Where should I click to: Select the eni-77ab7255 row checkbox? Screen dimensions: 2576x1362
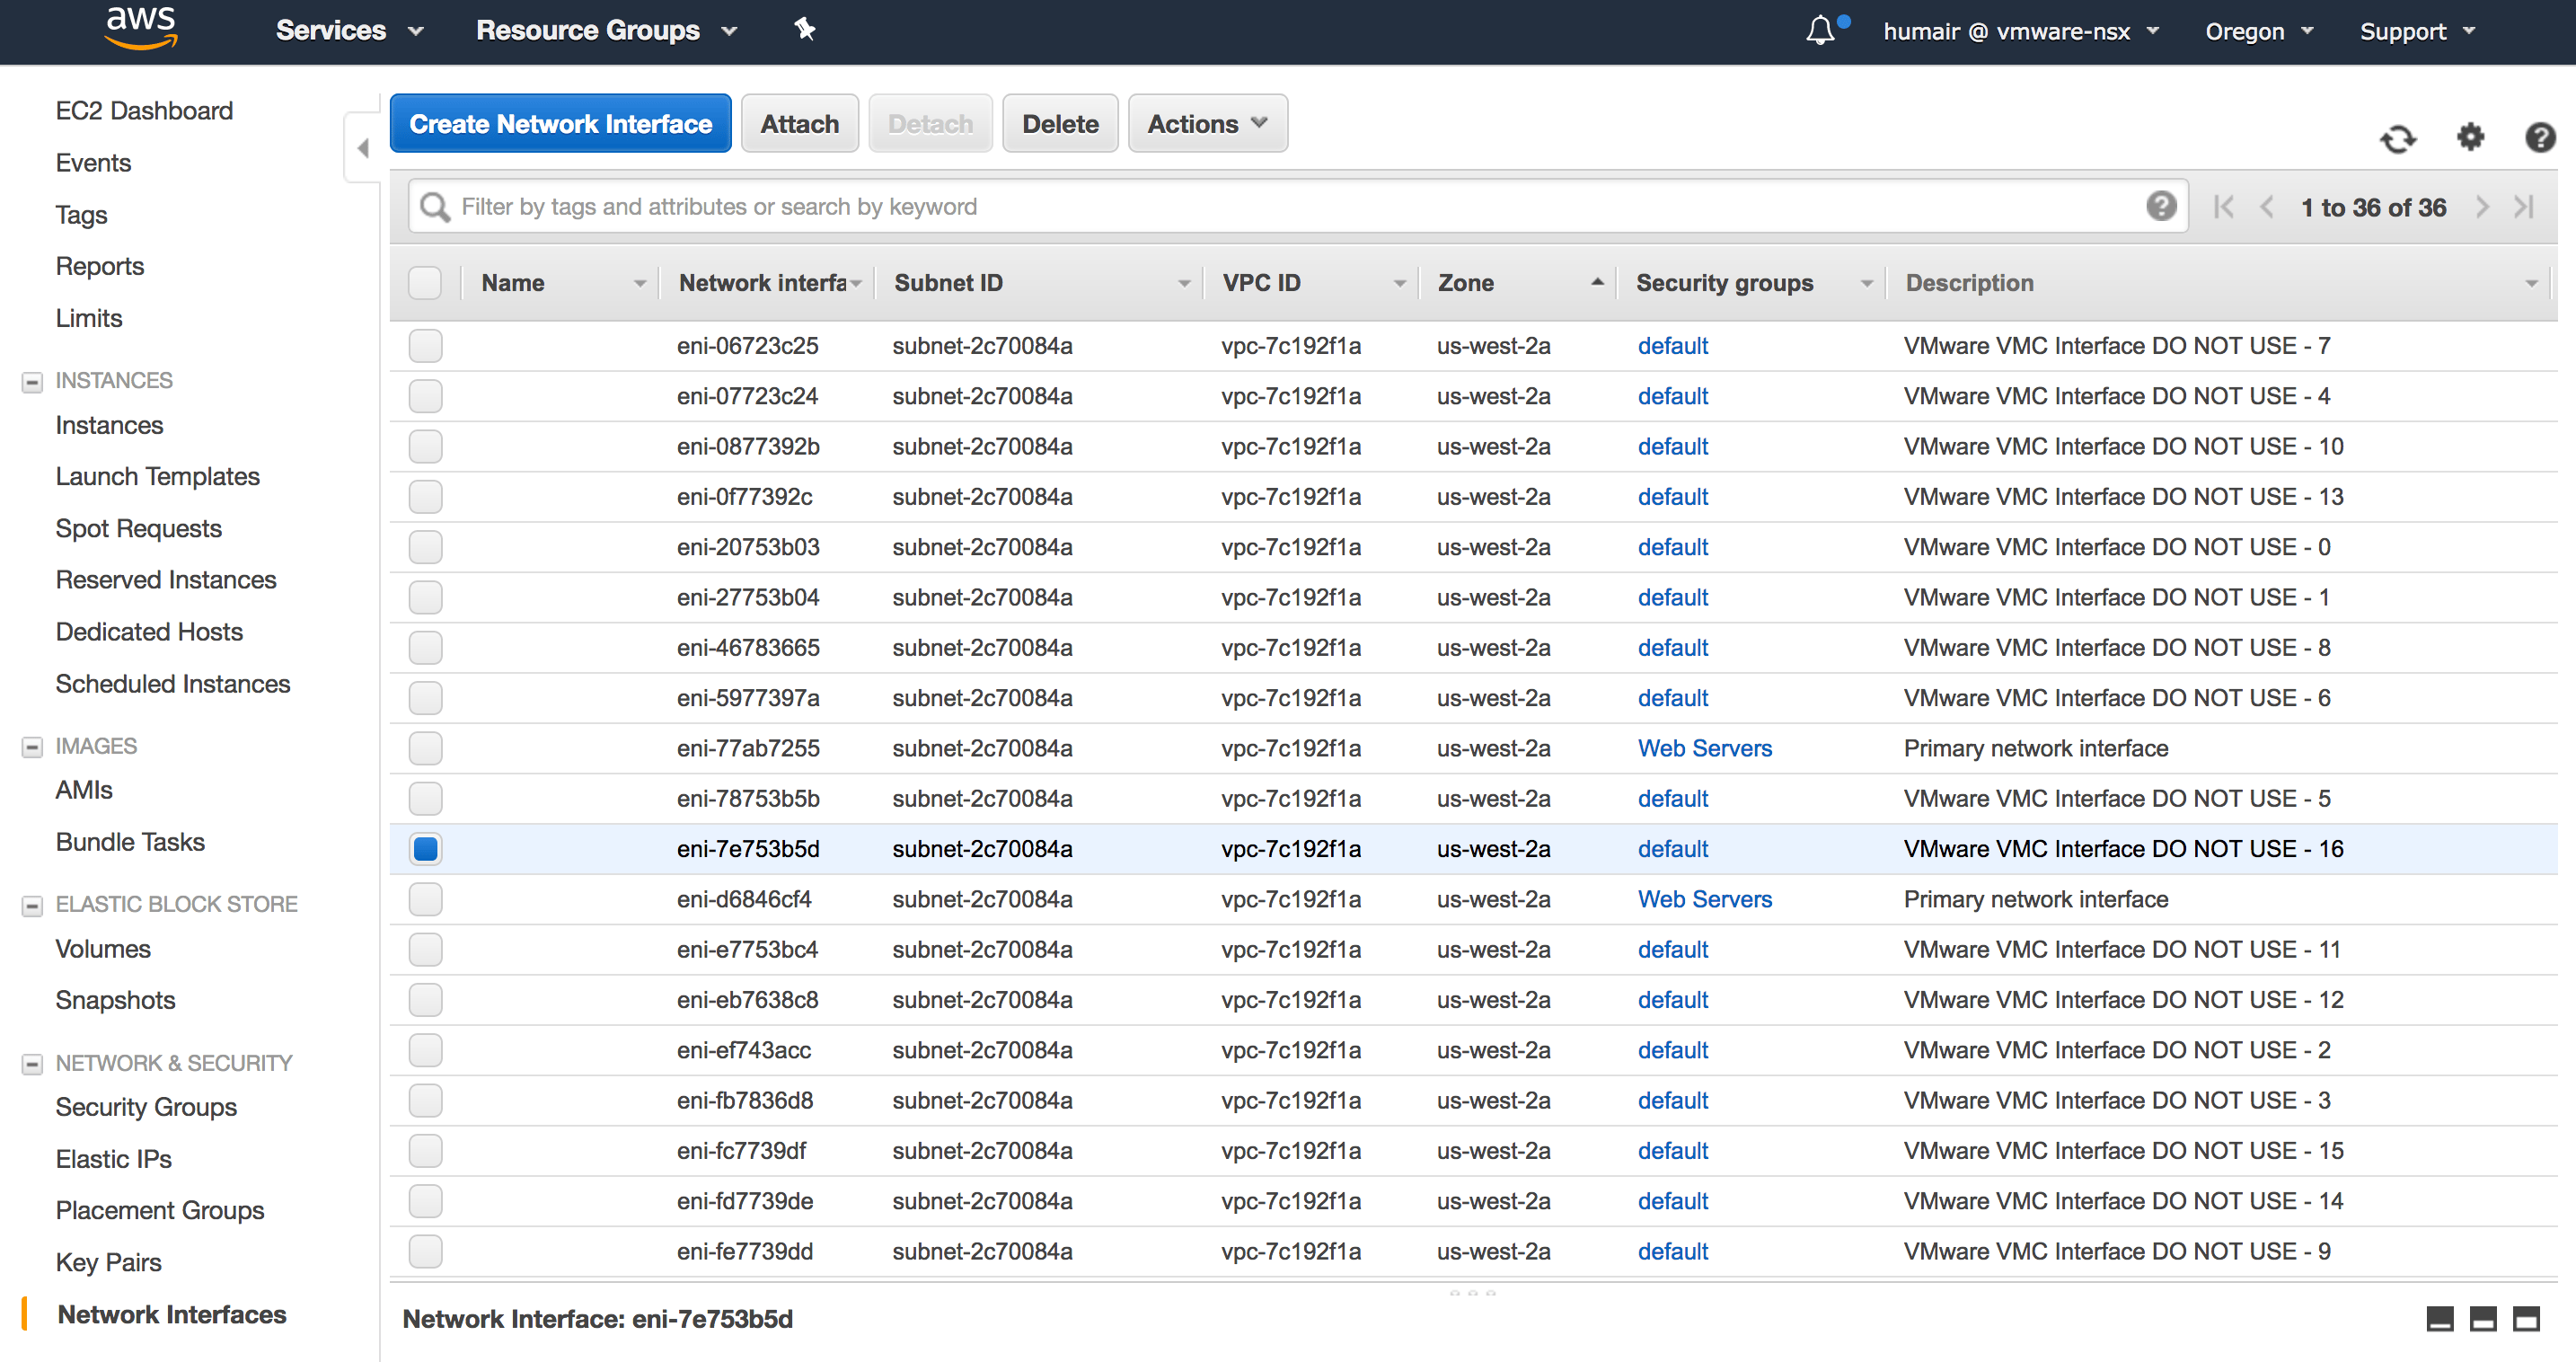click(x=425, y=748)
